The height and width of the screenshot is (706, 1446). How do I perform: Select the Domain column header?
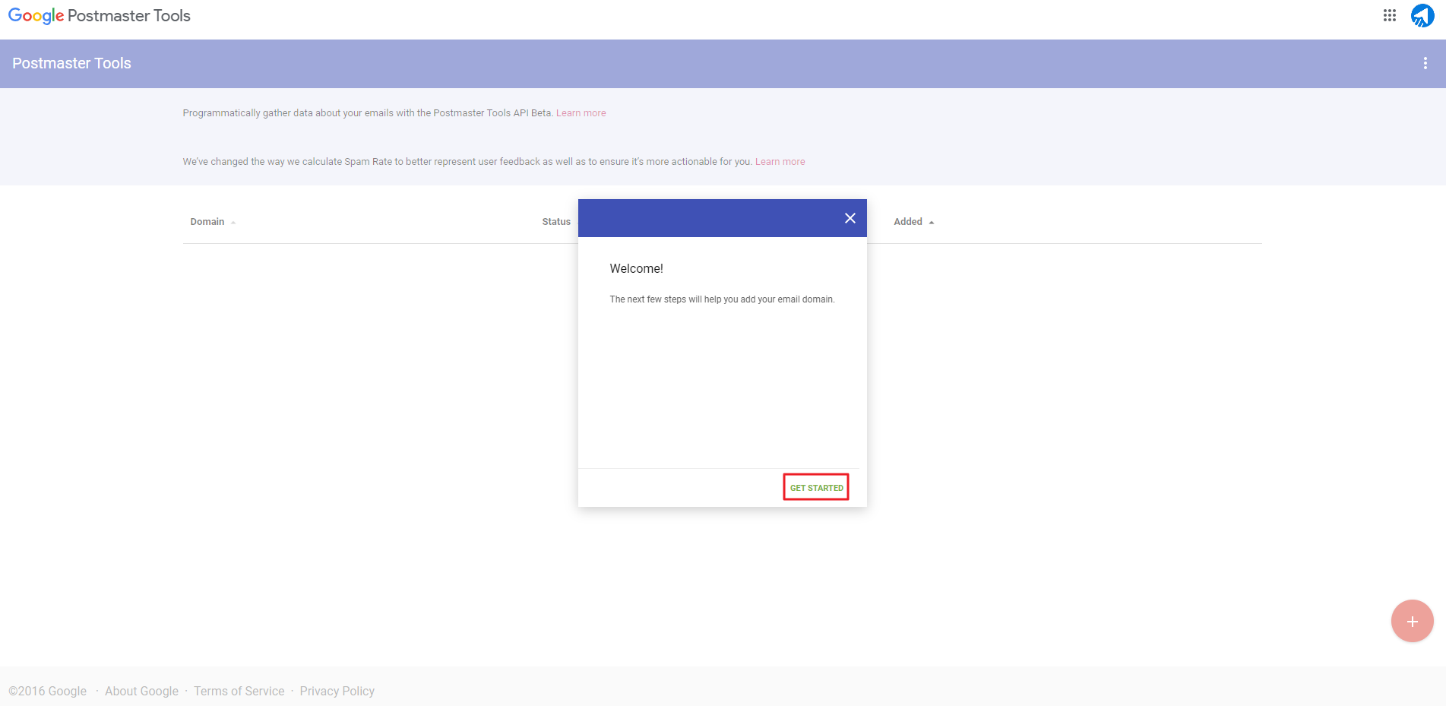[207, 221]
